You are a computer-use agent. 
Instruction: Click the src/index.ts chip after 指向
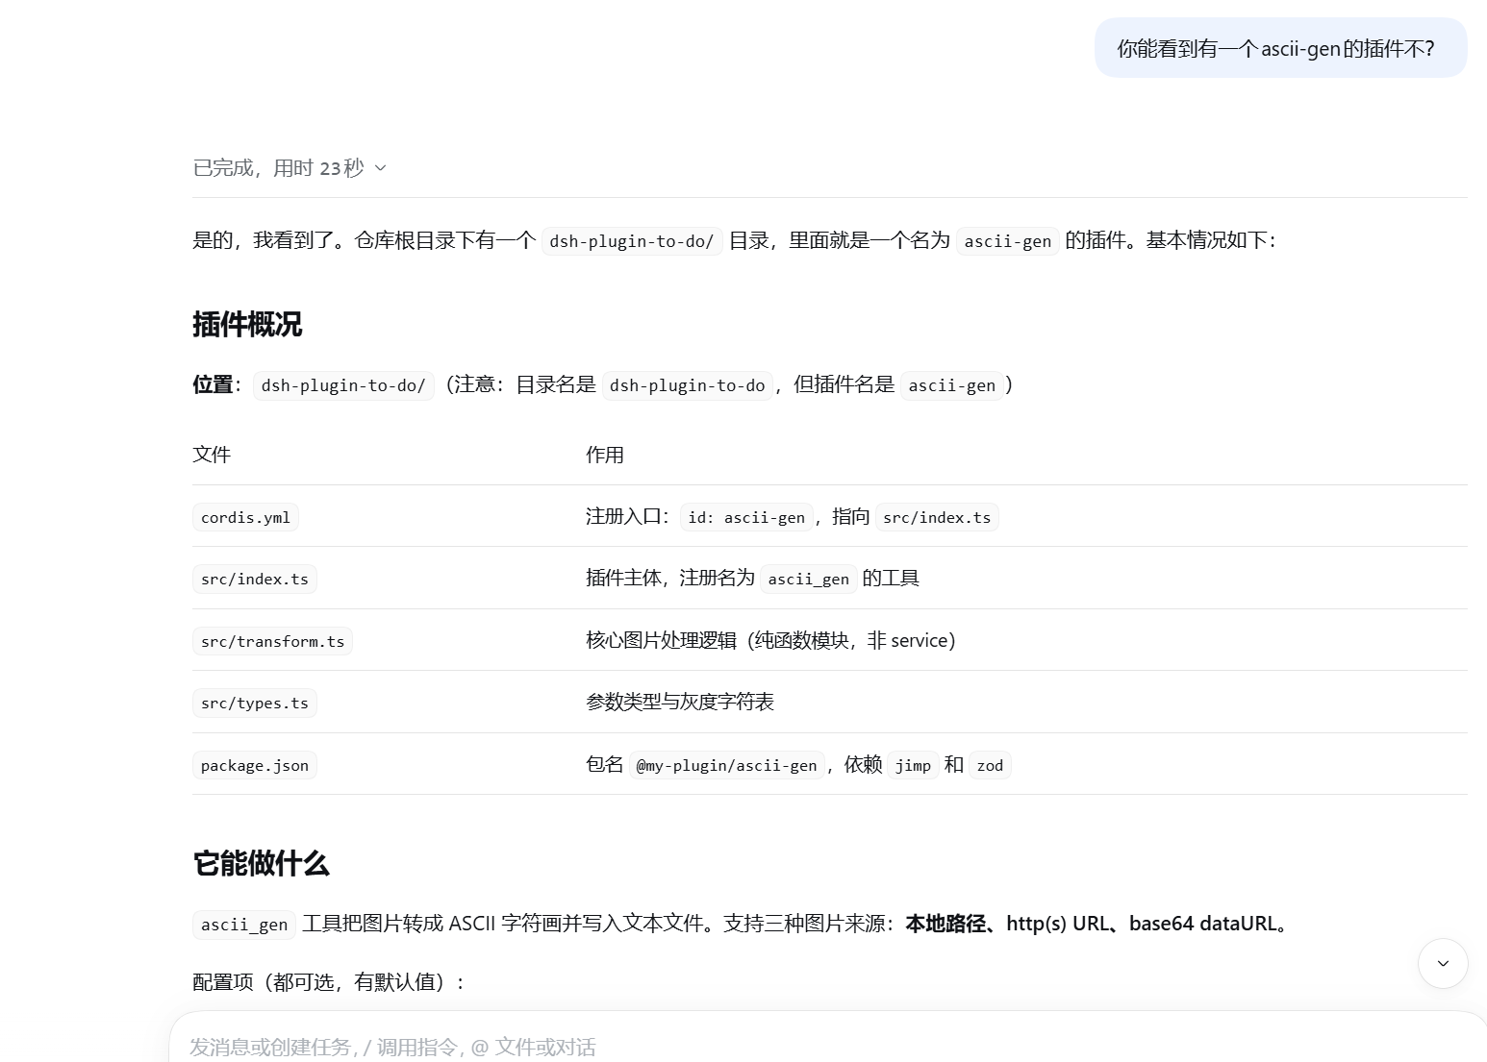(x=937, y=517)
